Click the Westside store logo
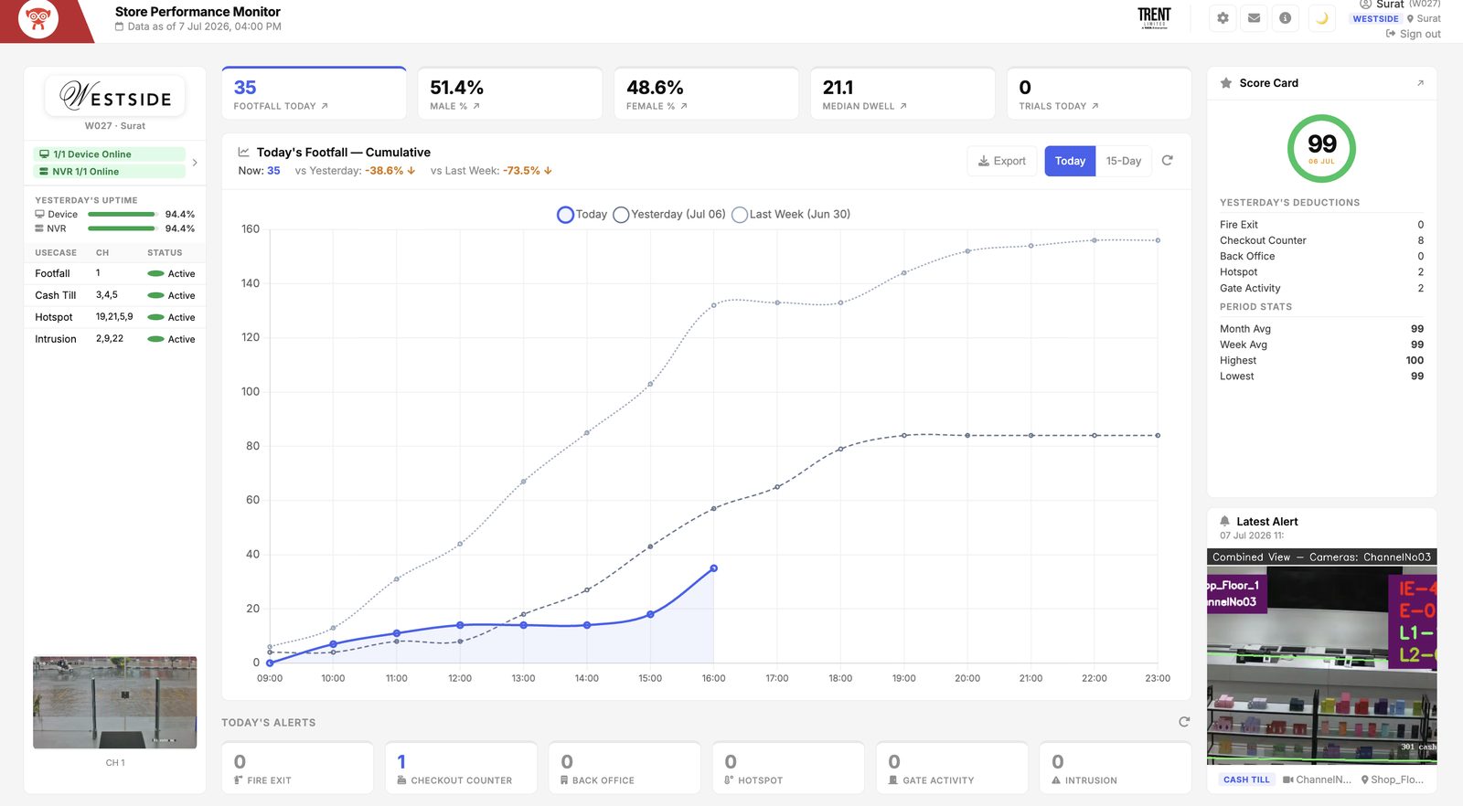1463x806 pixels. pos(115,96)
